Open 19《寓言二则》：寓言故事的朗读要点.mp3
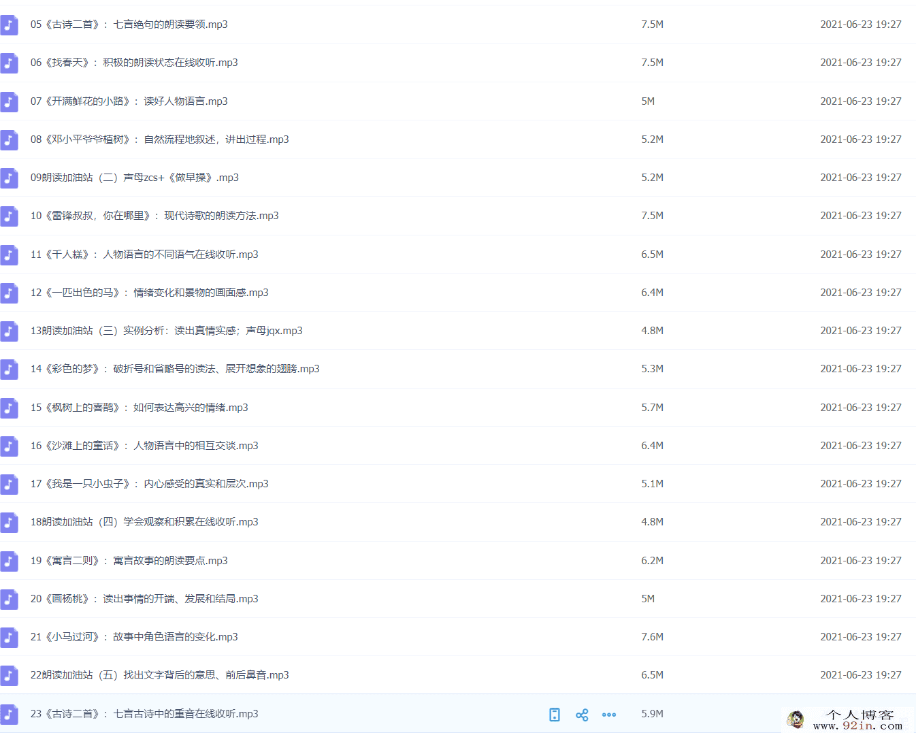 (x=129, y=561)
